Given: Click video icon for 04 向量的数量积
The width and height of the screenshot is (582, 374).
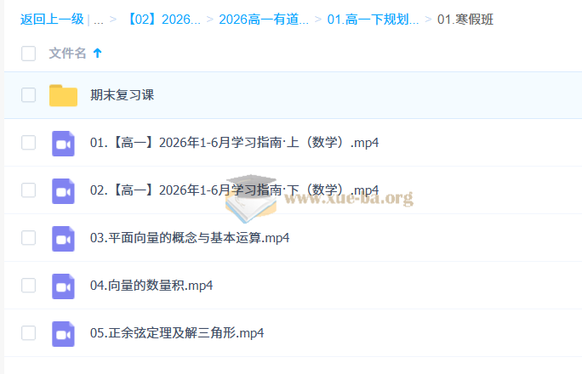Looking at the screenshot, I should pyautogui.click(x=63, y=286).
